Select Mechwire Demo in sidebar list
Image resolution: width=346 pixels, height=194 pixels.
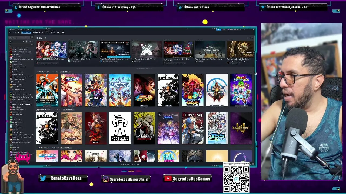(17, 132)
